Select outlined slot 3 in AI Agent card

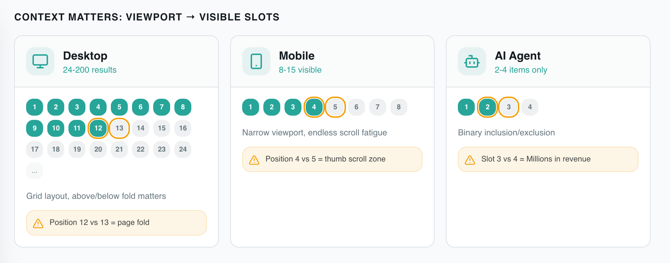click(x=509, y=107)
